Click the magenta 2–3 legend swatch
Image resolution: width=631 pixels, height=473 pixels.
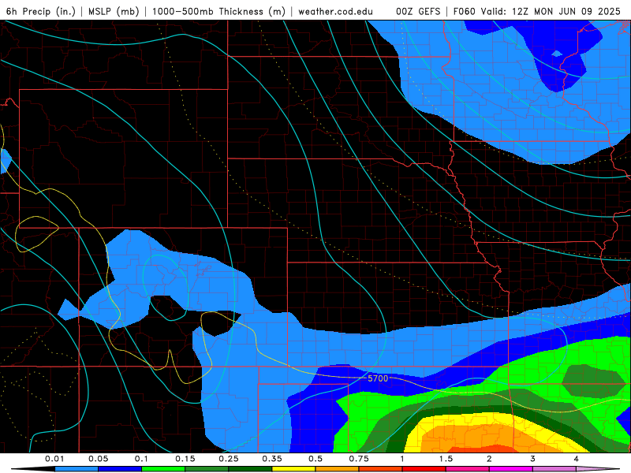[511, 469]
